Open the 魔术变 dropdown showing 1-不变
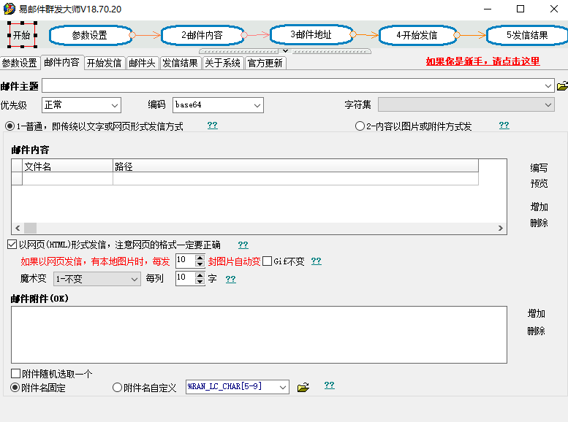This screenshot has width=568, height=422. coord(97,279)
